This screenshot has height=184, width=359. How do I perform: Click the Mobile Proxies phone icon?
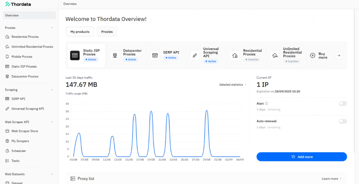point(7,56)
